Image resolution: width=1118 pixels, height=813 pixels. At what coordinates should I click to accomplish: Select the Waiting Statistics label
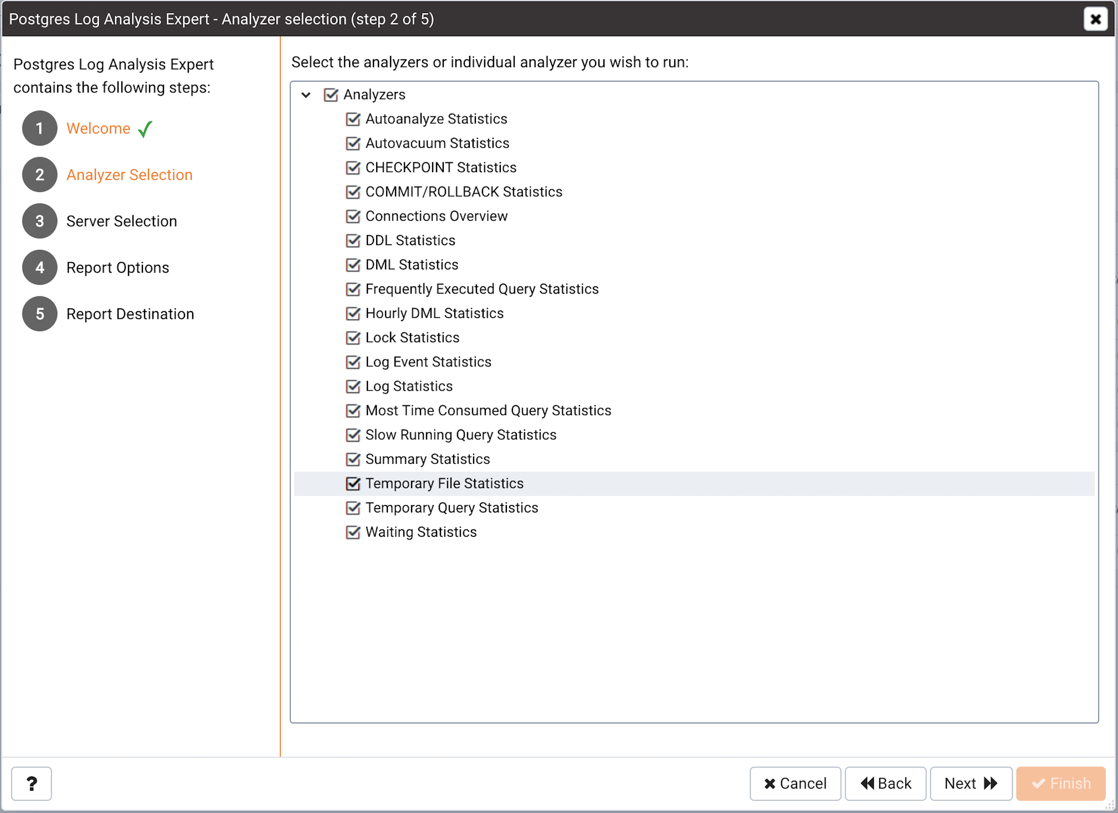pyautogui.click(x=421, y=533)
